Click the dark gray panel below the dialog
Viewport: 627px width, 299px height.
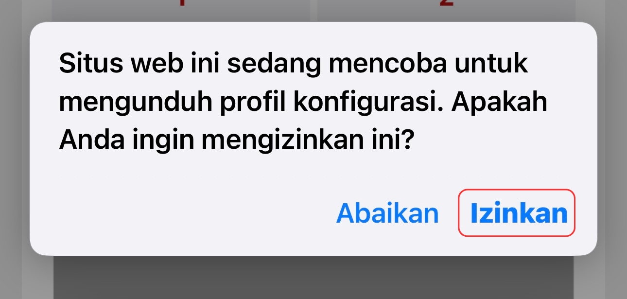point(313,278)
